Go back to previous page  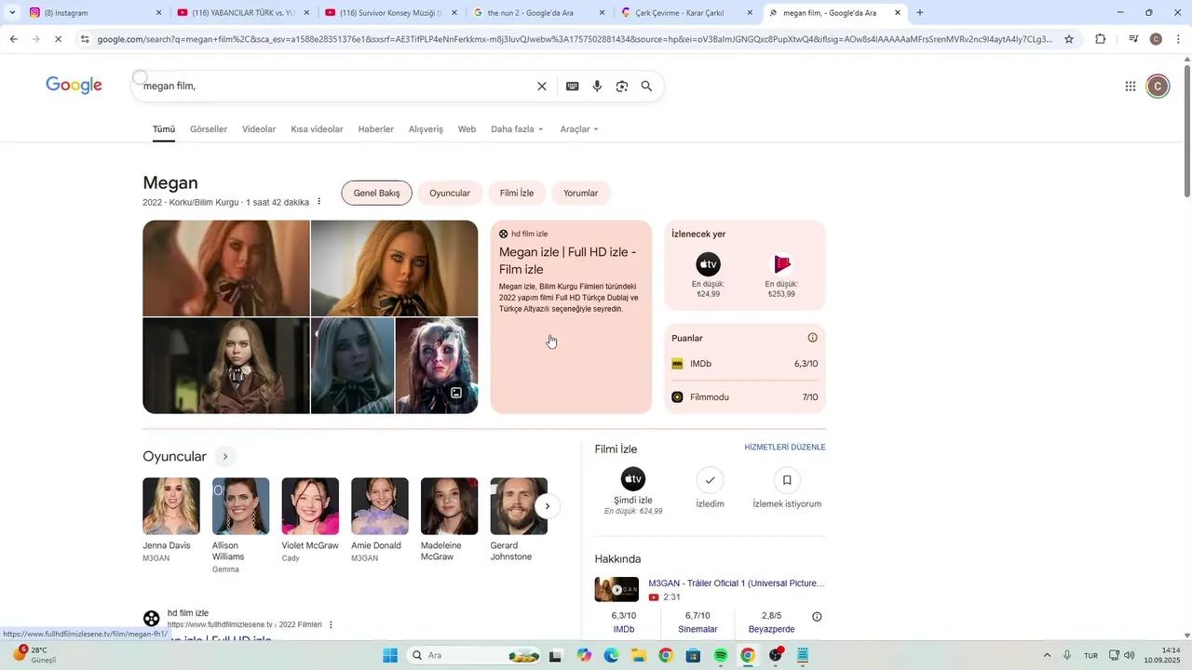[14, 39]
